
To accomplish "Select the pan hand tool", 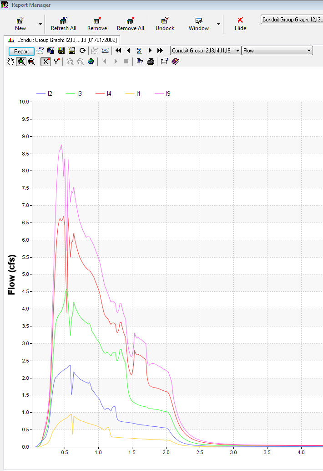I will click(10, 62).
